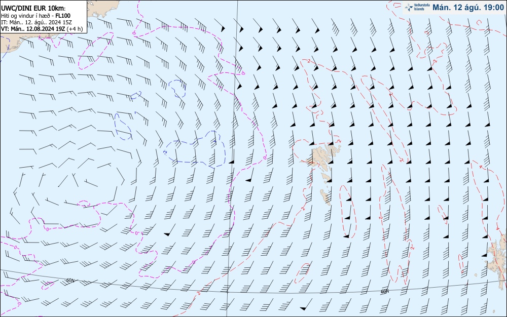Click the 'VT: Mán.. 12.08.2024 19Z (+4 h)' line
The height and width of the screenshot is (317, 507).
click(42, 29)
